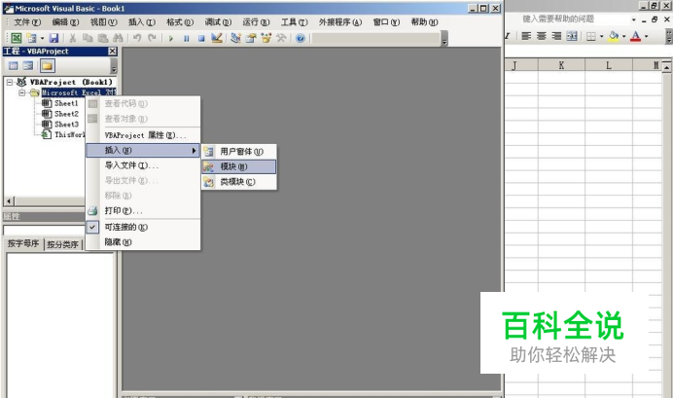Open the 工具(T) menu
The width and height of the screenshot is (673, 398).
pyautogui.click(x=295, y=22)
